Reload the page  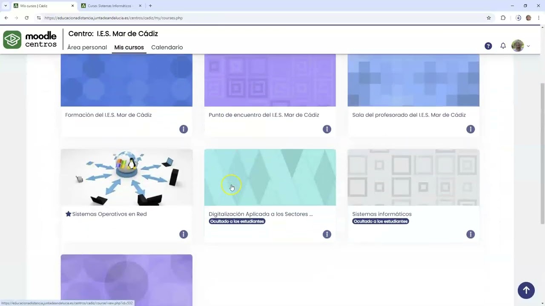point(26,18)
